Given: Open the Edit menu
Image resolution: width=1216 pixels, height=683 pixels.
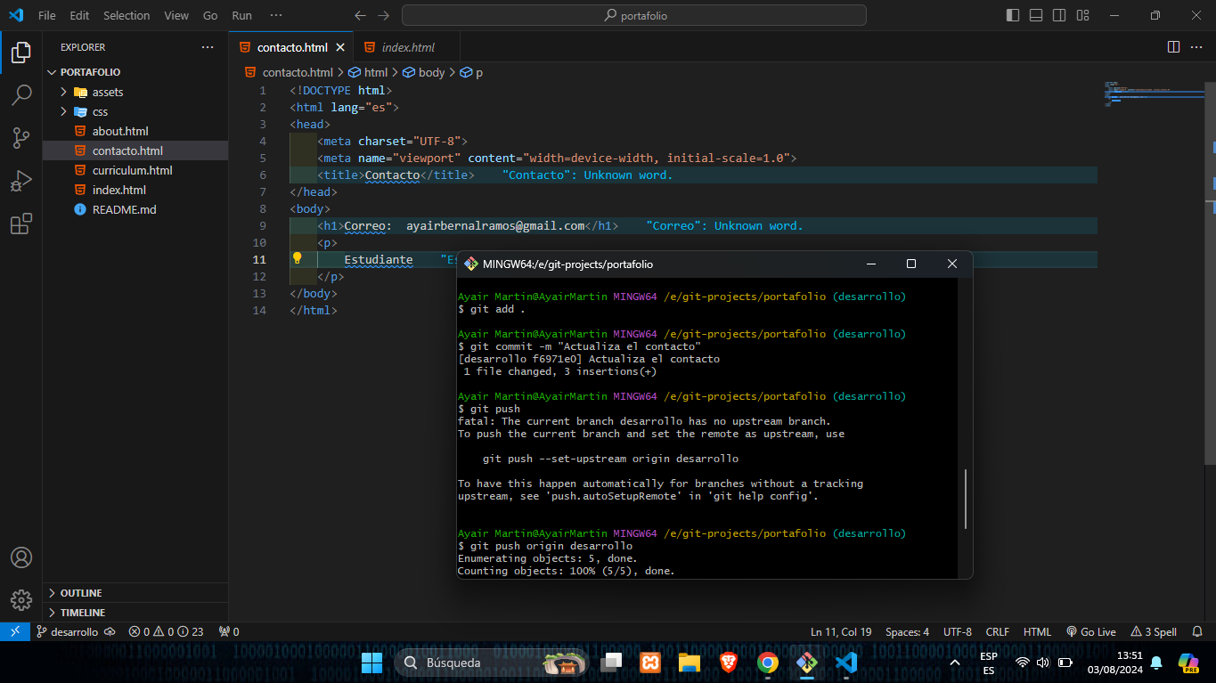Looking at the screenshot, I should click(79, 15).
